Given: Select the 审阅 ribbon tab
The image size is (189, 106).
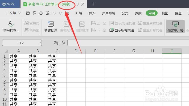Looking at the screenshot, I should 152,13.
